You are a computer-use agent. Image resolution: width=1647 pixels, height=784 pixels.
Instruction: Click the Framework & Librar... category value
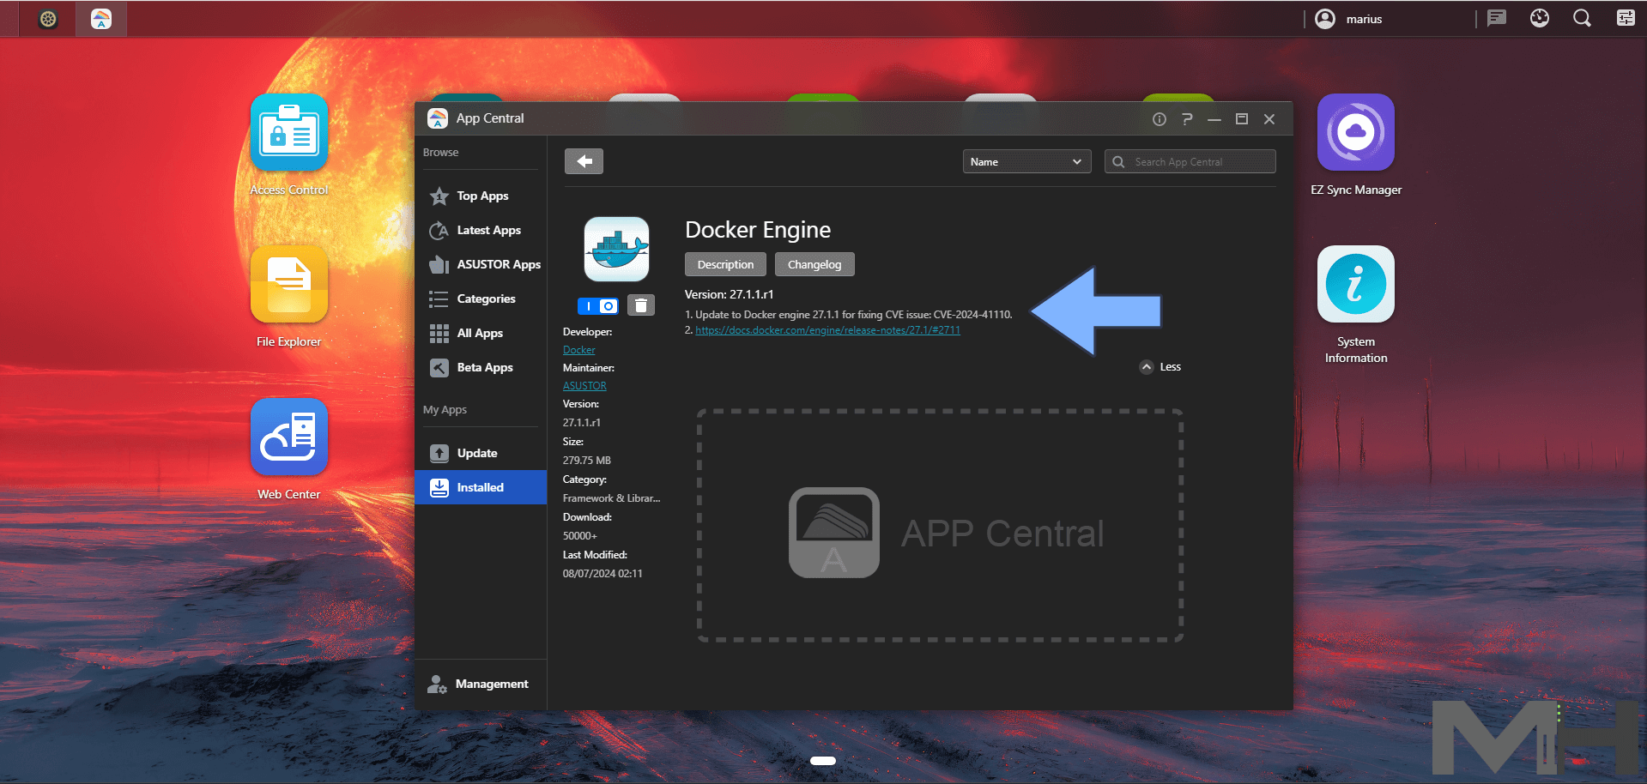(612, 498)
